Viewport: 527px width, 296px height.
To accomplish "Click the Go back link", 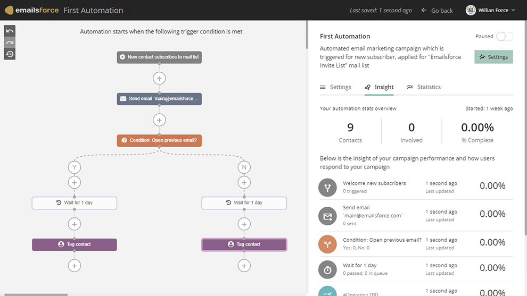I will tap(437, 10).
